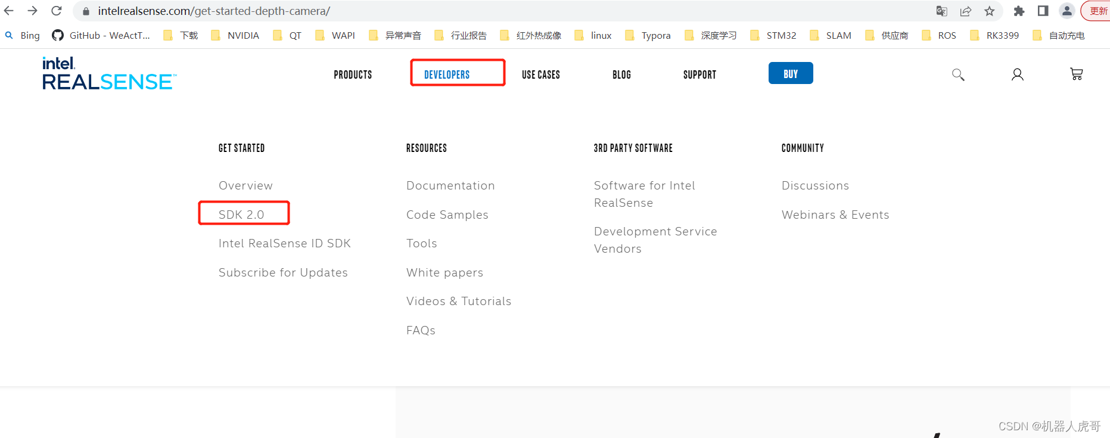Open the Typora bookmarks folder
Image resolution: width=1110 pixels, height=438 pixels.
[x=648, y=35]
